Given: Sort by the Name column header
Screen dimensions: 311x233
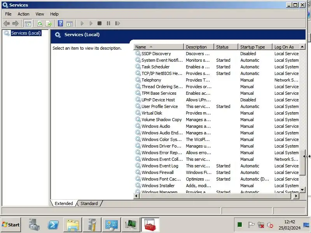Looking at the screenshot, I should (x=159, y=47).
